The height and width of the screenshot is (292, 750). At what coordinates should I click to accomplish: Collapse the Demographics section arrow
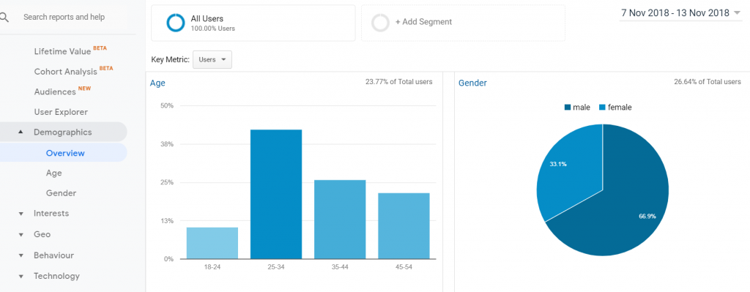point(21,132)
